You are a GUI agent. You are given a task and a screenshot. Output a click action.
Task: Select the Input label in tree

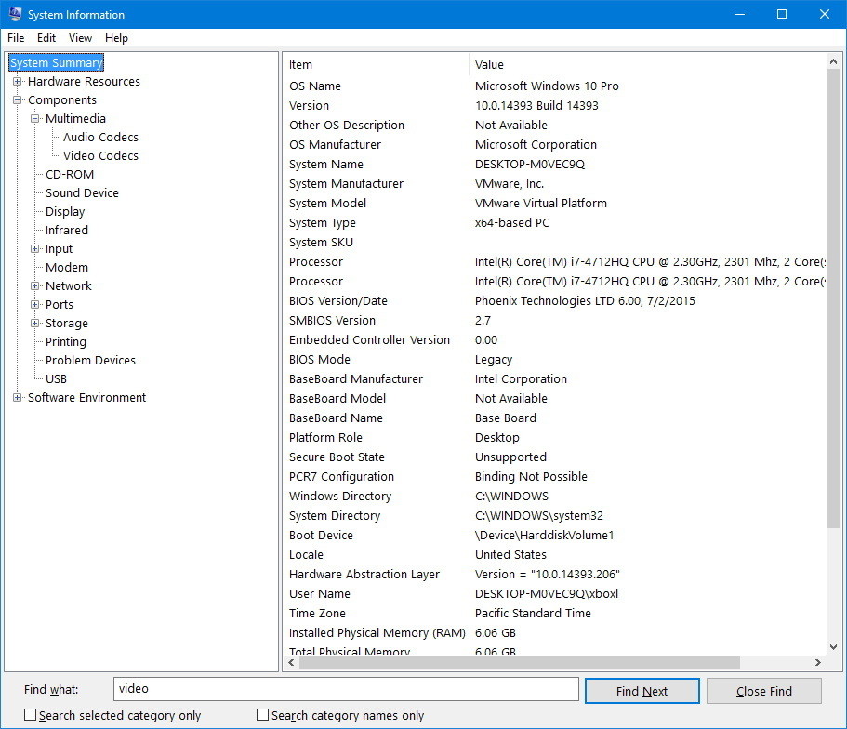59,248
